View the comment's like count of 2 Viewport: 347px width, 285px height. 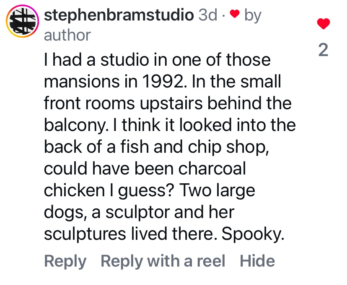pyautogui.click(x=323, y=50)
